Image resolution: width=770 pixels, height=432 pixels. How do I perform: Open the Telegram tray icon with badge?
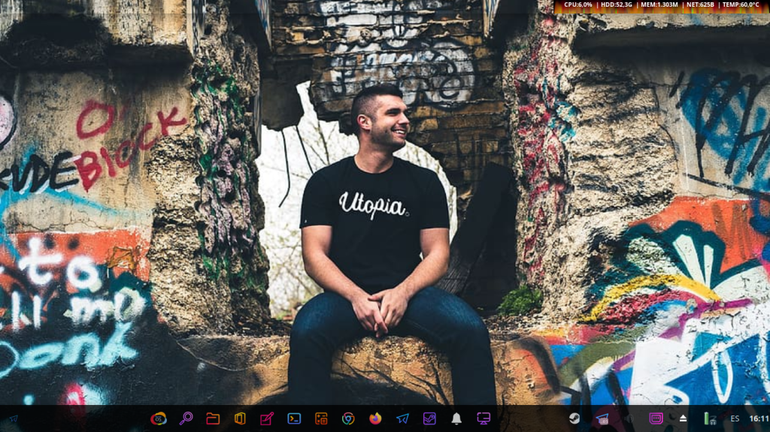(602, 418)
